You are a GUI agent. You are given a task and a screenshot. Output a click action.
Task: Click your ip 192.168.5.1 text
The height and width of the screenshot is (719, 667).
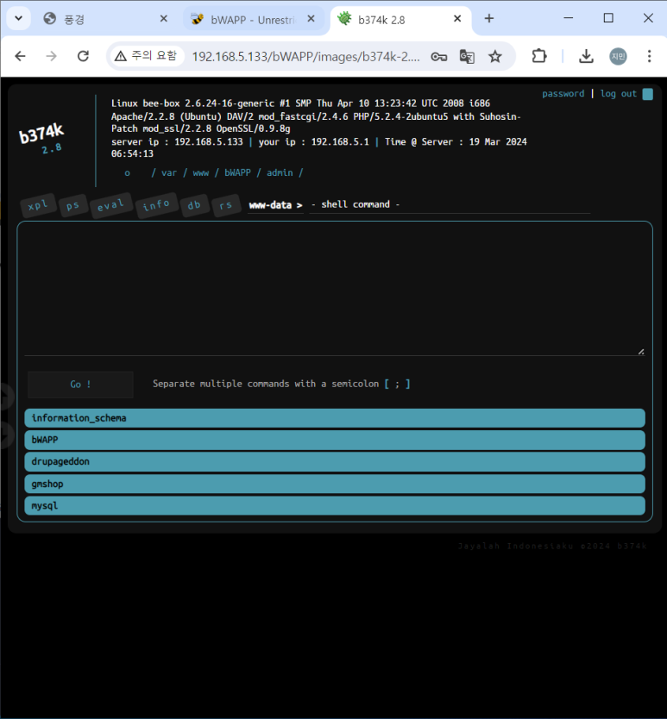point(313,141)
